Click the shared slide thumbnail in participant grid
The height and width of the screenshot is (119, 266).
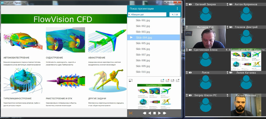[246, 61]
